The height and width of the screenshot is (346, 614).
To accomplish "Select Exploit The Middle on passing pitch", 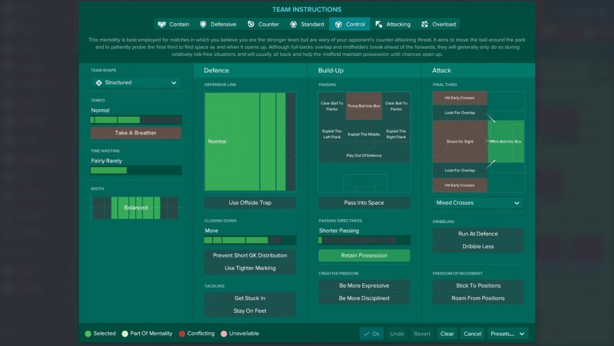I will pos(363,135).
